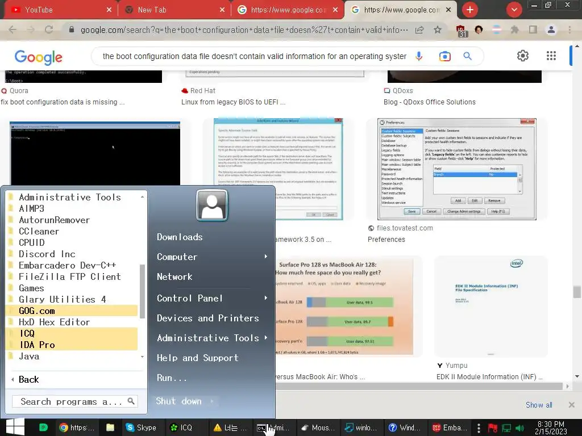The height and width of the screenshot is (436, 582).
Task: Open Chrome's three-dot menu
Action: 569,30
